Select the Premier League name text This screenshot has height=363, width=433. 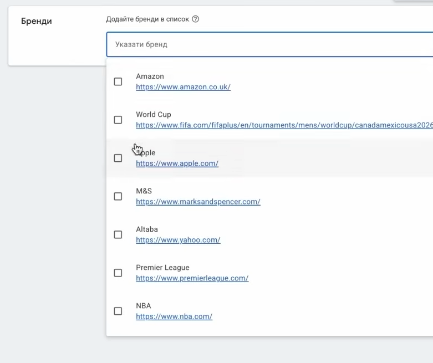(x=162, y=268)
